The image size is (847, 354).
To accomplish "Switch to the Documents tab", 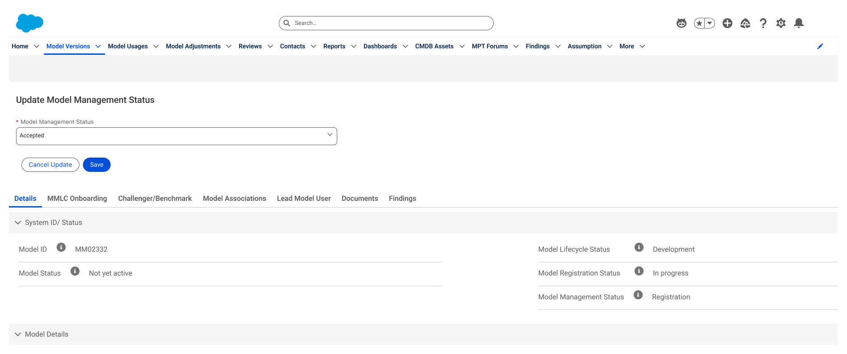I will click(x=360, y=199).
